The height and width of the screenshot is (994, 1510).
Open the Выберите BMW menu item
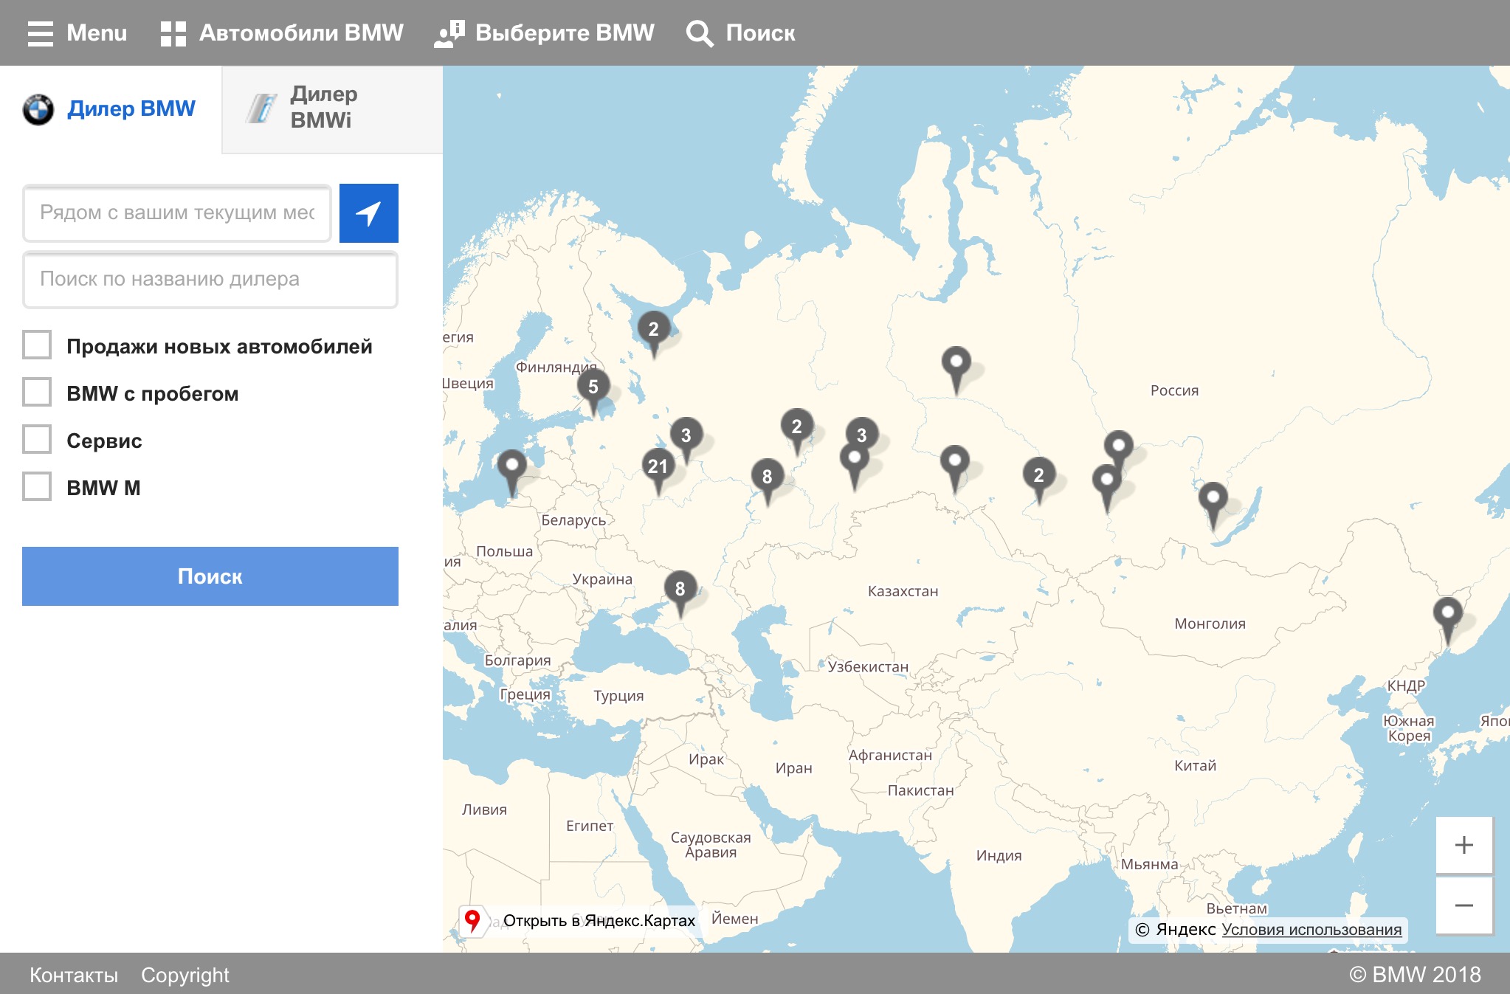(x=544, y=33)
